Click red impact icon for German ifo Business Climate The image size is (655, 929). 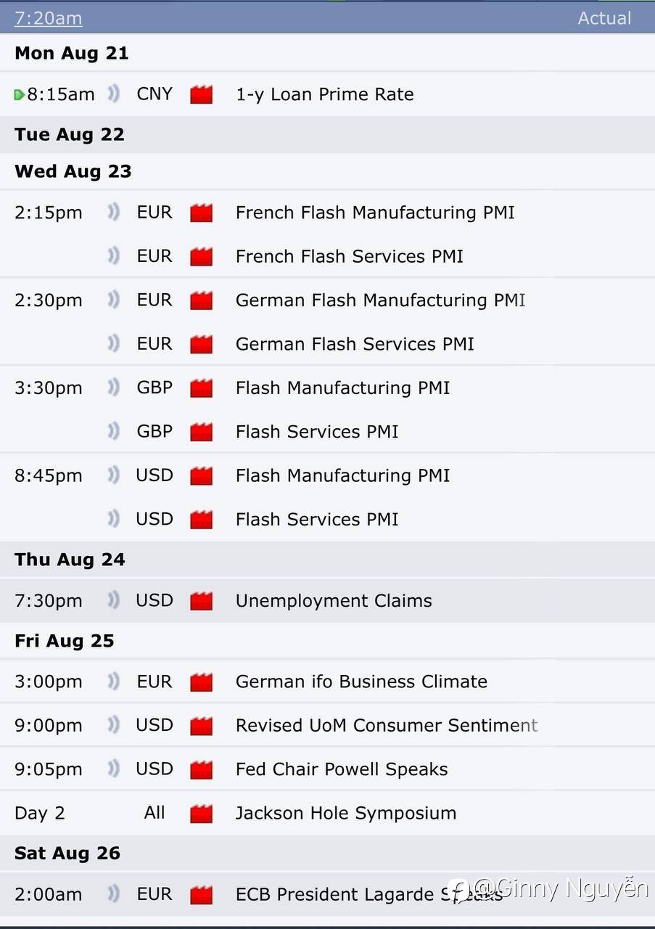tap(201, 682)
